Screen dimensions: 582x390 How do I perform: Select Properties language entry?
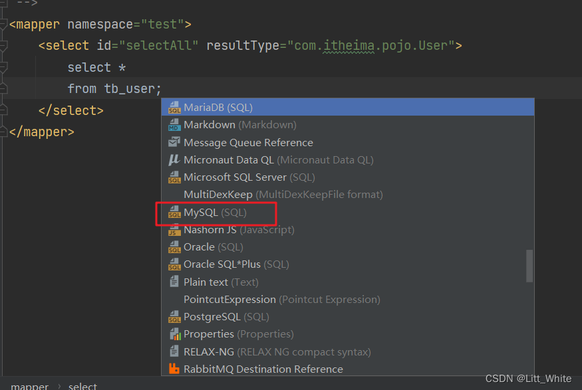pyautogui.click(x=348, y=334)
